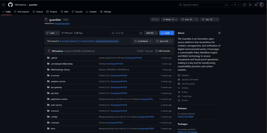
Task: Open the Star lists dropdown arrow
Action: tap(217, 19)
